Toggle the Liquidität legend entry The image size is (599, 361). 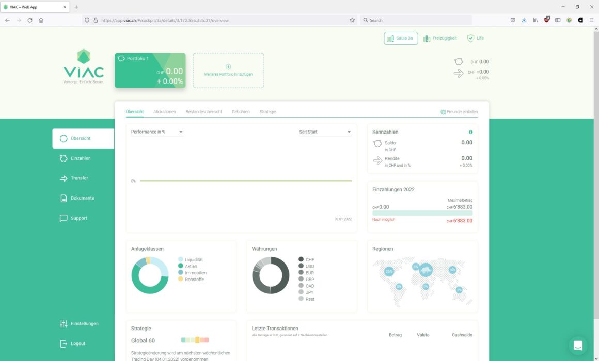pos(190,259)
